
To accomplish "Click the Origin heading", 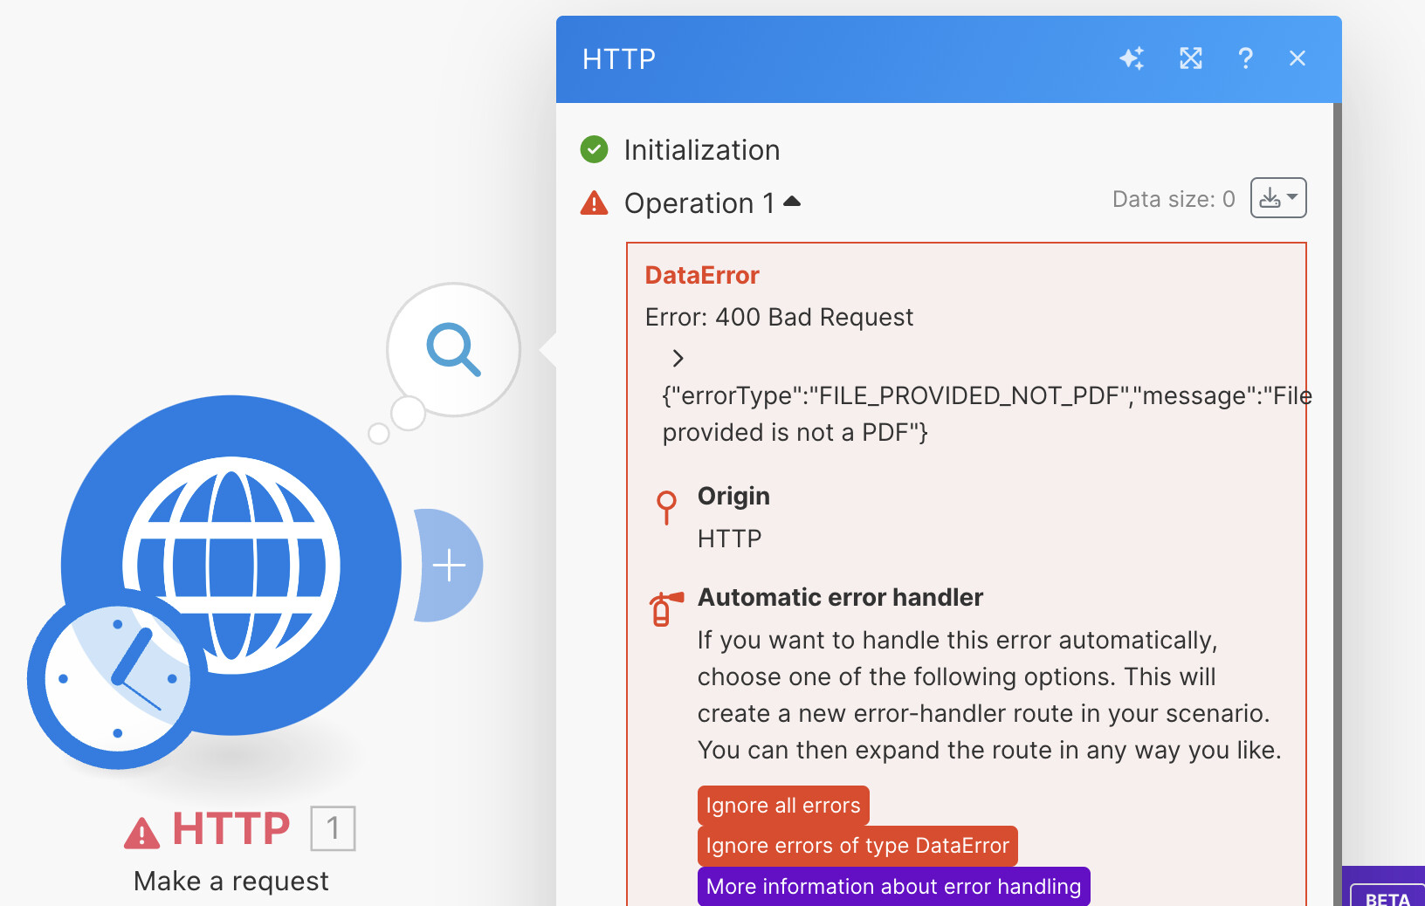I will tap(733, 497).
